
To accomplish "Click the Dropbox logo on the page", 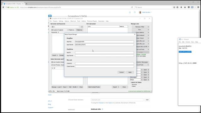I will (x=50, y=16).
